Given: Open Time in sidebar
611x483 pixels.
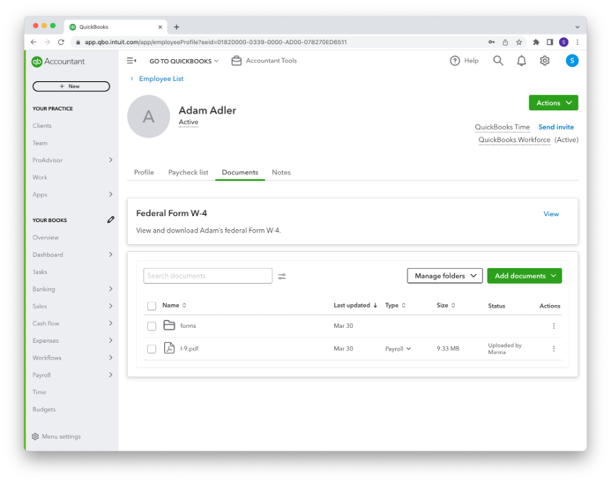Looking at the screenshot, I should pyautogui.click(x=40, y=392).
